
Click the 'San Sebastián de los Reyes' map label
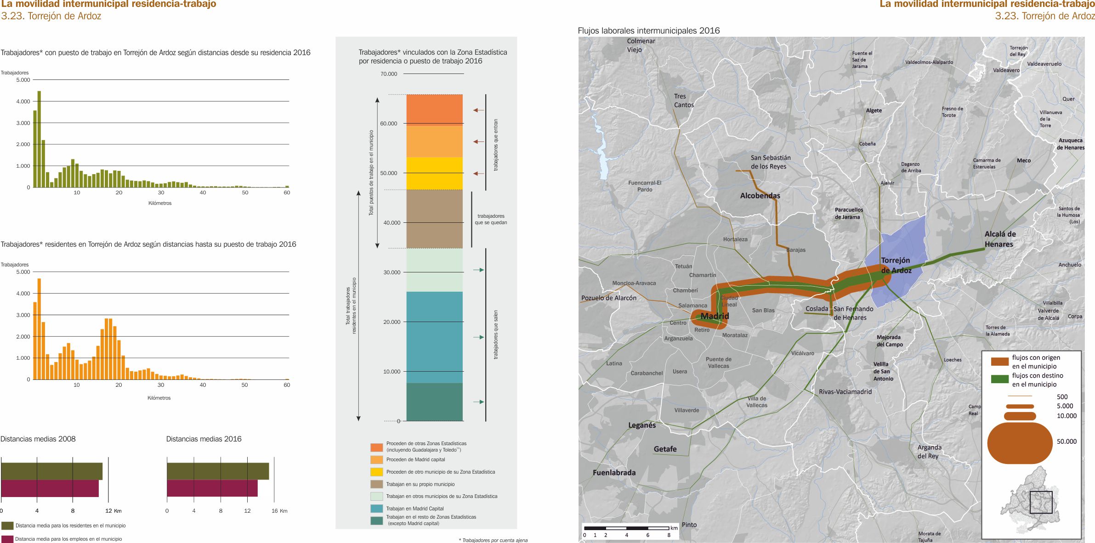pos(771,162)
